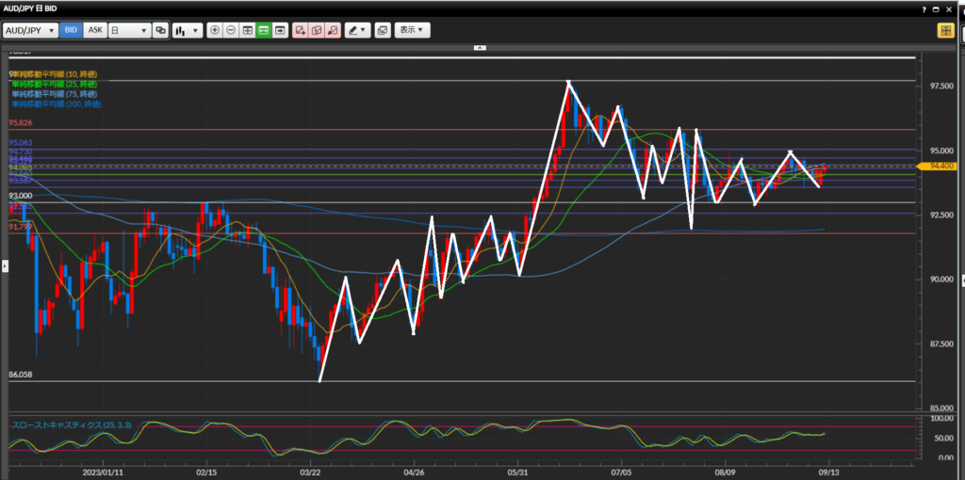This screenshot has width=965, height=480.
Task: Open the candlestick chart type dropdown
Action: [x=188, y=30]
